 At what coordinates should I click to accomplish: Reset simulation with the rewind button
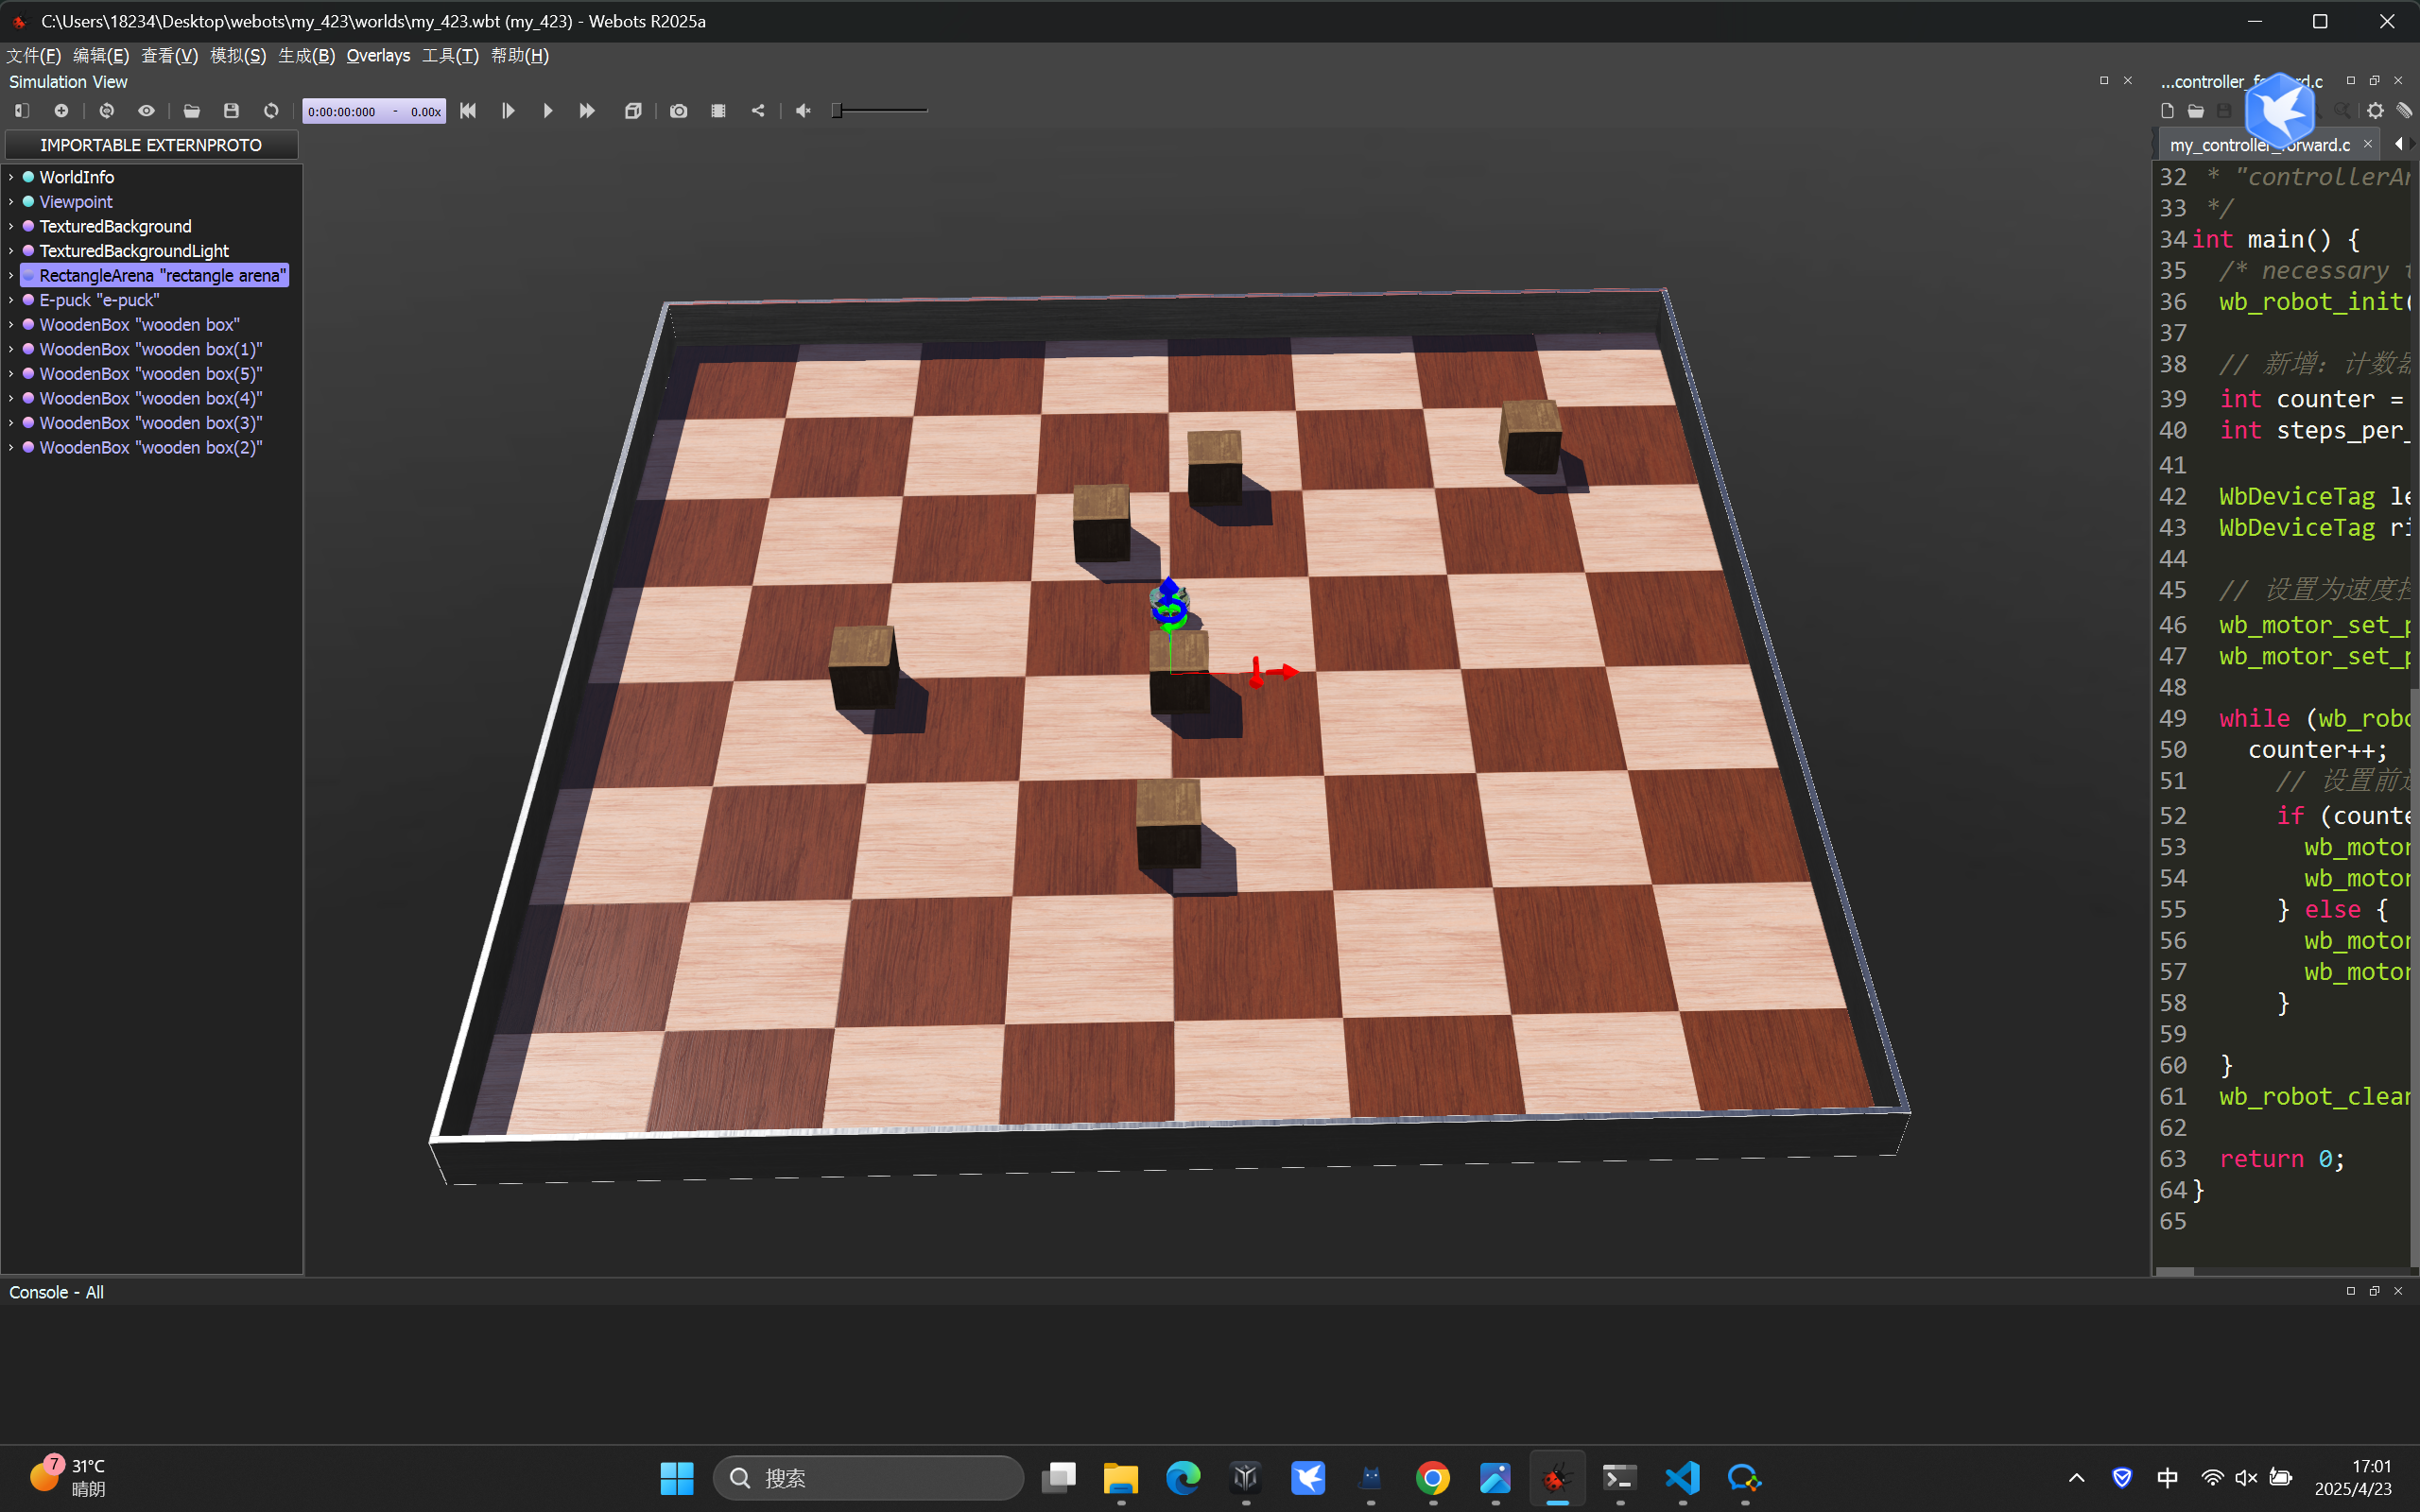tap(468, 111)
